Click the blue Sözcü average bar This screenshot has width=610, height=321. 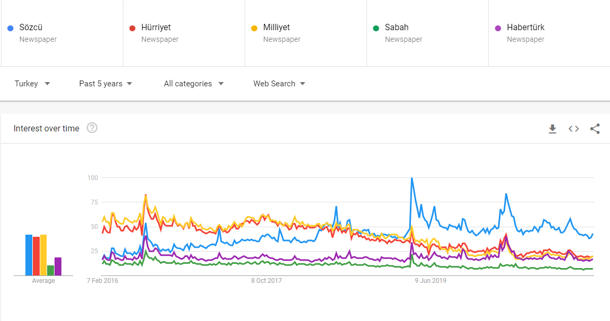pyautogui.click(x=29, y=255)
